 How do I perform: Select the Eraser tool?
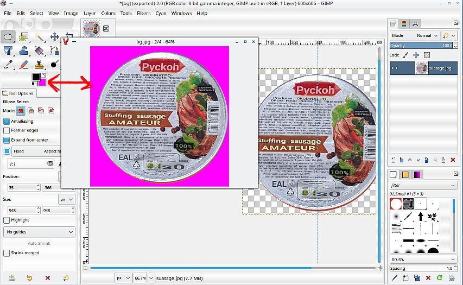point(24,65)
